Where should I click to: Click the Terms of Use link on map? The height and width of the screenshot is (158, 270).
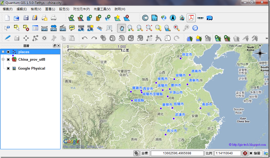95,146
